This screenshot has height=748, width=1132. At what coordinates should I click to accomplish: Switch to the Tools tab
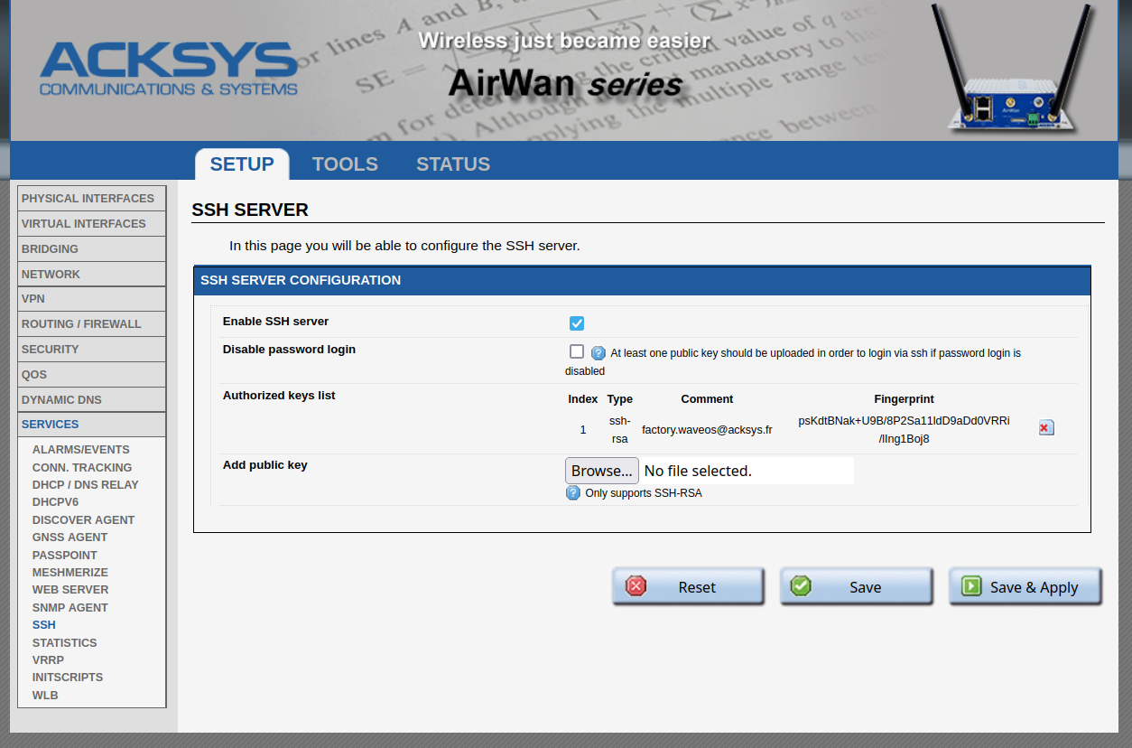tap(345, 164)
